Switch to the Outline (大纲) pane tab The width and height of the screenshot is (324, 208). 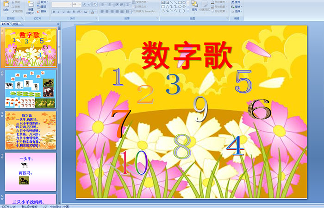pos(15,24)
